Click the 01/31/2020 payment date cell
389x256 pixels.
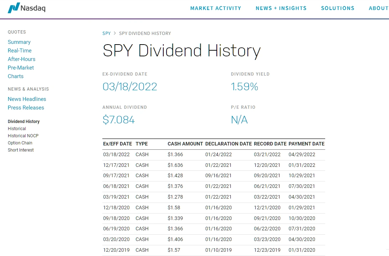(x=302, y=250)
